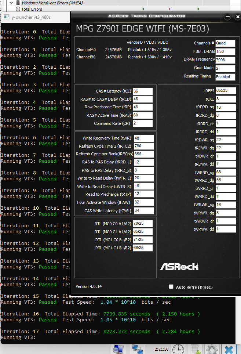
Task: Click the CAS Write Latency (tCWL) field
Action: click(144, 211)
